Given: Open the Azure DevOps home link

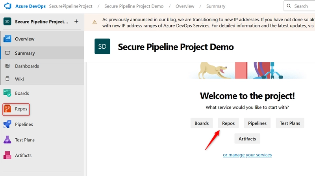Looking at the screenshot, I should pyautogui.click(x=31, y=6).
